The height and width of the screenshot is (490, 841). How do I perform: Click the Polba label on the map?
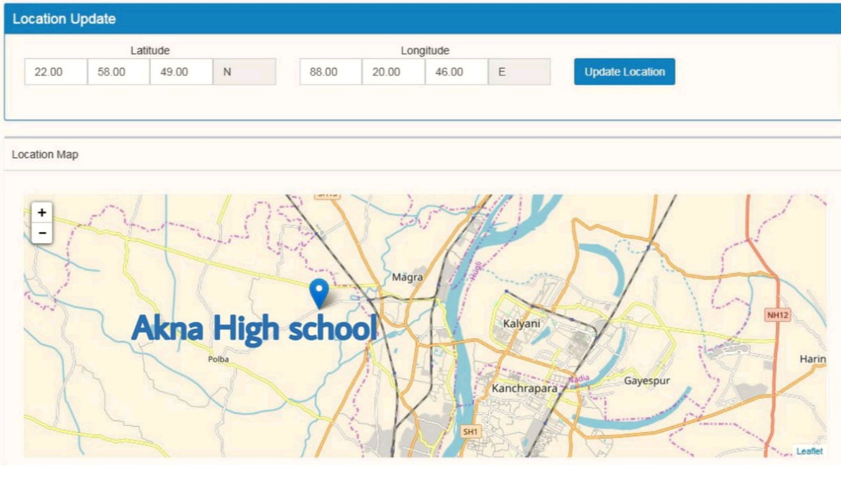point(219,359)
